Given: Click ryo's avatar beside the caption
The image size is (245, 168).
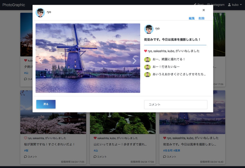Looking at the screenshot, I should [149, 29].
